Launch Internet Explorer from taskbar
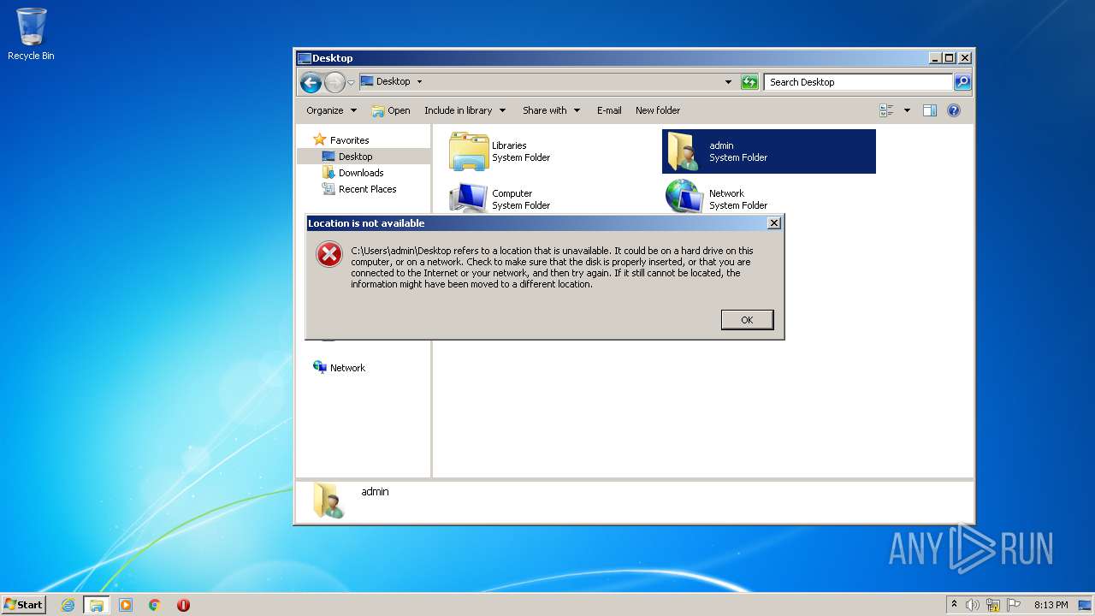The image size is (1095, 616). pos(68,605)
